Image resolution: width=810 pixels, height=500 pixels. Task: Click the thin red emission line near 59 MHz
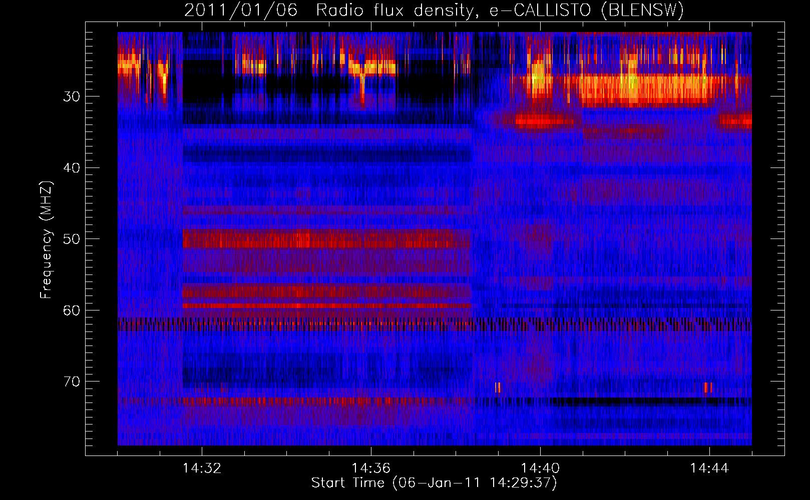coord(327,305)
